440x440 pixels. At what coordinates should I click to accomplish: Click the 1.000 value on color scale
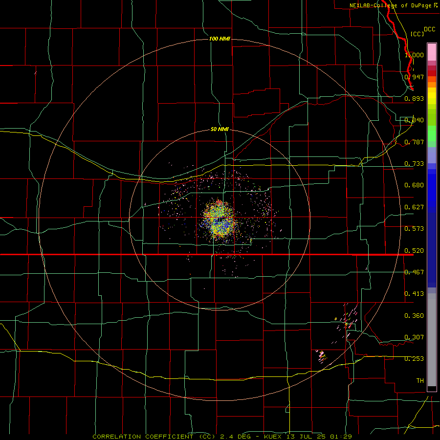[414, 55]
